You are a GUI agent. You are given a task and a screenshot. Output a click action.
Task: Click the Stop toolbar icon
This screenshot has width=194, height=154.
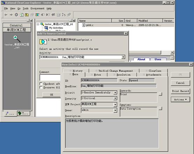(x=16, y=15)
